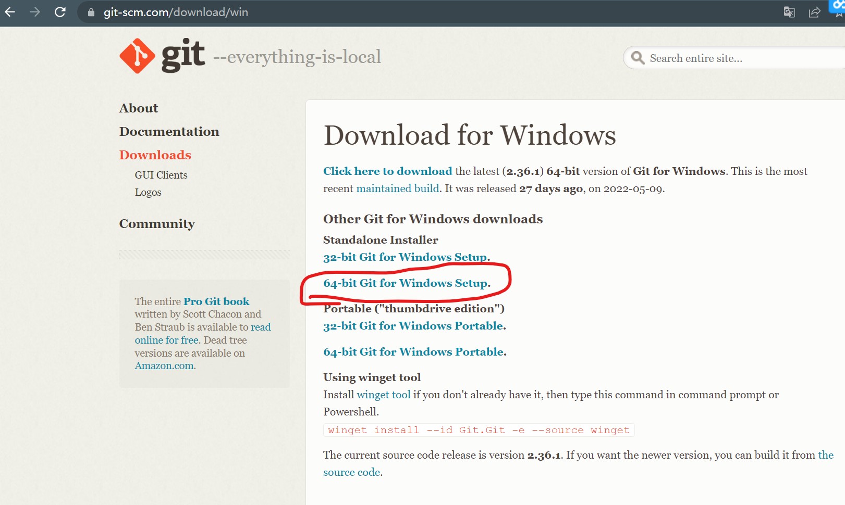845x505 pixels.
Task: Download 64-bit Git for Windows Portable
Action: [x=414, y=352]
